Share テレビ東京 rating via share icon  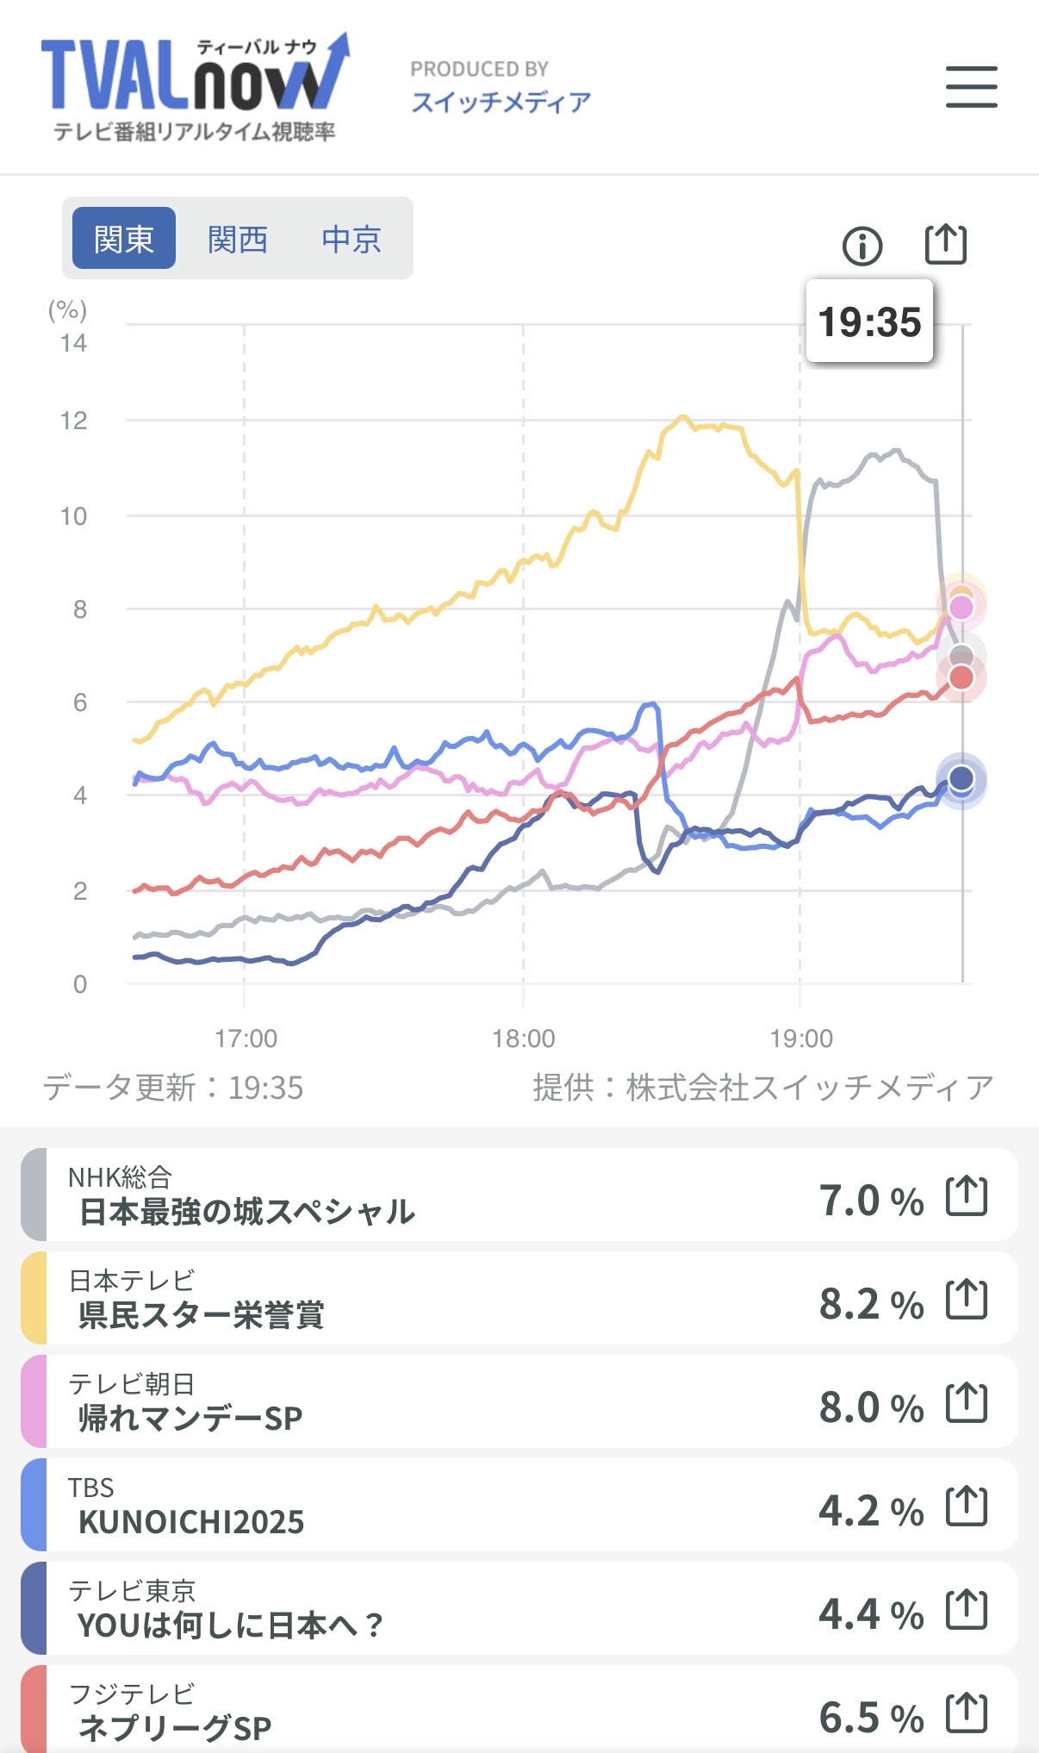pyautogui.click(x=966, y=1610)
